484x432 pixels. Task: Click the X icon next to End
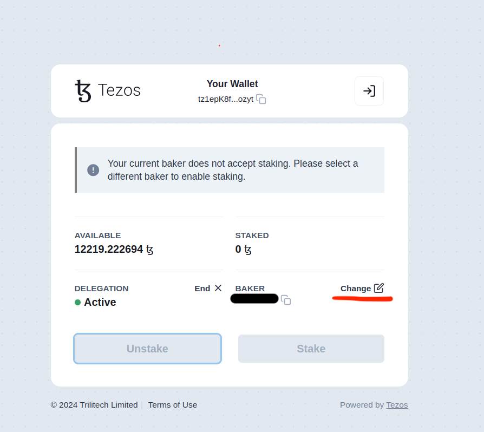click(218, 288)
